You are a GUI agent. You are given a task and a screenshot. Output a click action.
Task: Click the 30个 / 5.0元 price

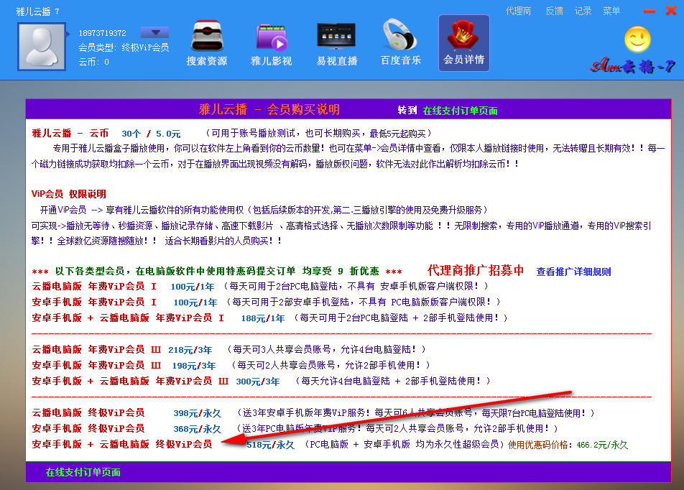pos(151,134)
